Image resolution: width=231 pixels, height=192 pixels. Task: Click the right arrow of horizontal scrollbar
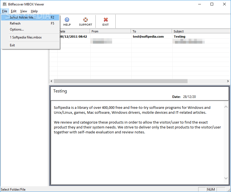click(x=228, y=81)
